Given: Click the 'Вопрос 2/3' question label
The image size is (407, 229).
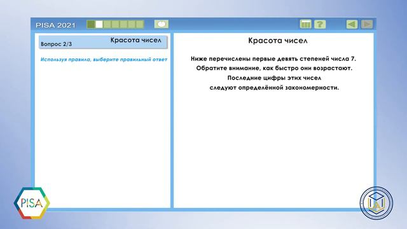Looking at the screenshot, I should (x=57, y=44).
